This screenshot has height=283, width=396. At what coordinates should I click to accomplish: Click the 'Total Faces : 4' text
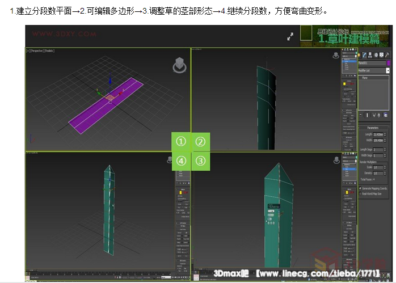point(368,179)
